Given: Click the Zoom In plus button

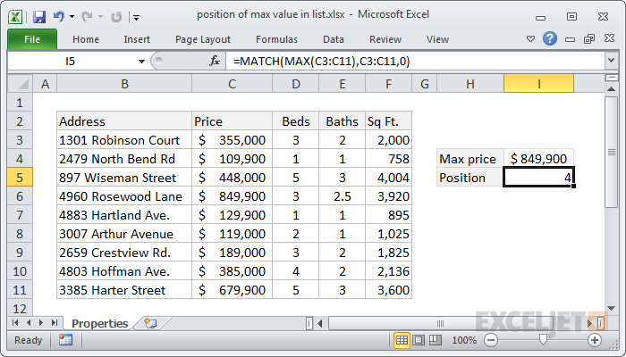Looking at the screenshot, I should point(595,340).
